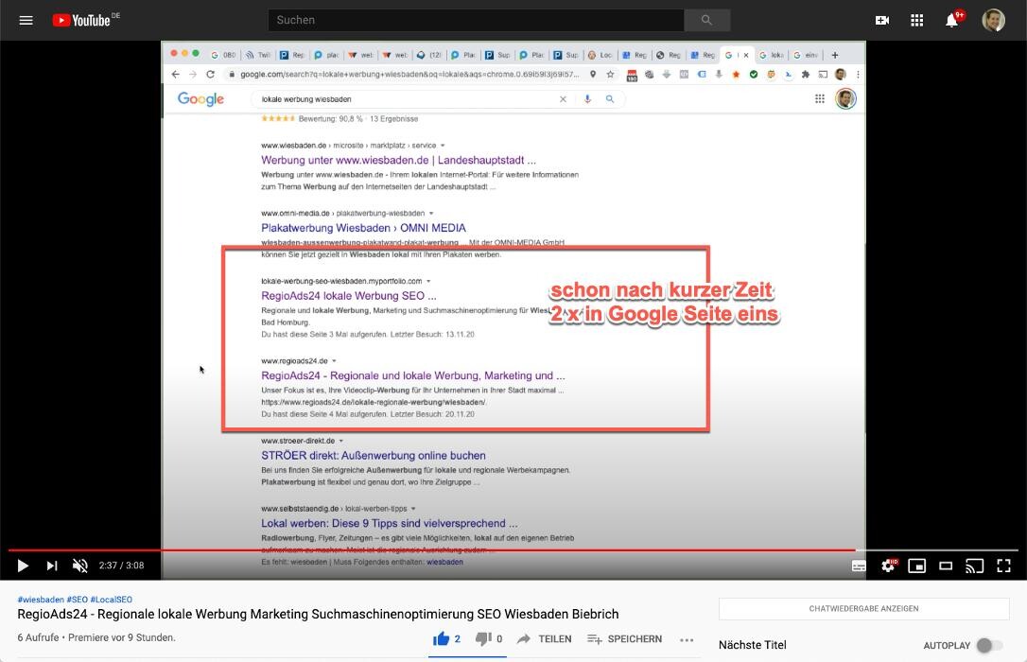Image resolution: width=1027 pixels, height=662 pixels.
Task: Toggle like on the video
Action: coord(444,638)
